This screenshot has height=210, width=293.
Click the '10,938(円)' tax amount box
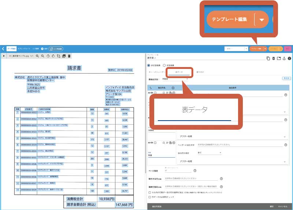pyautogui.click(x=107, y=199)
